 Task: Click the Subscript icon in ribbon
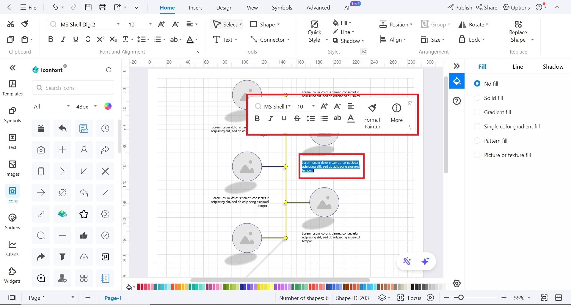tap(113, 39)
